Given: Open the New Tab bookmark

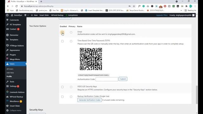Looking at the screenshot, I should point(54,10).
